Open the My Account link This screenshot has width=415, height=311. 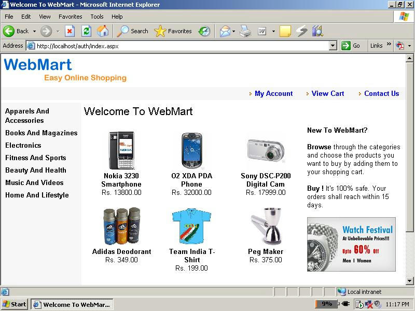tap(274, 94)
